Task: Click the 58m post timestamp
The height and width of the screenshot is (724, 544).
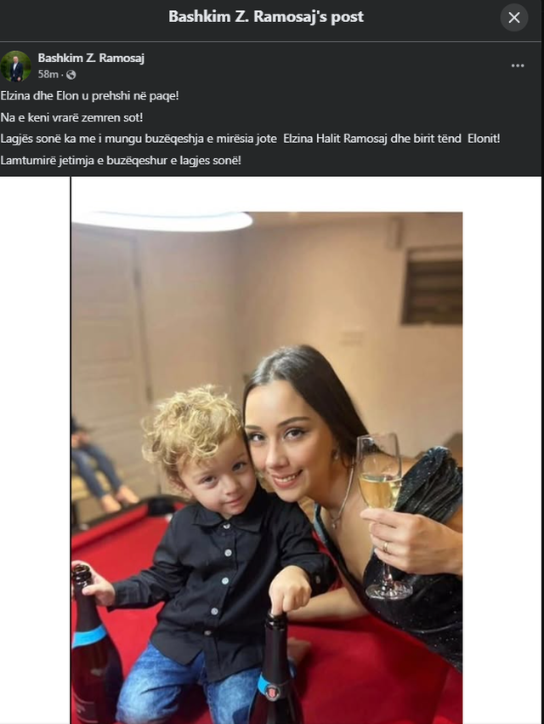Action: (48, 74)
